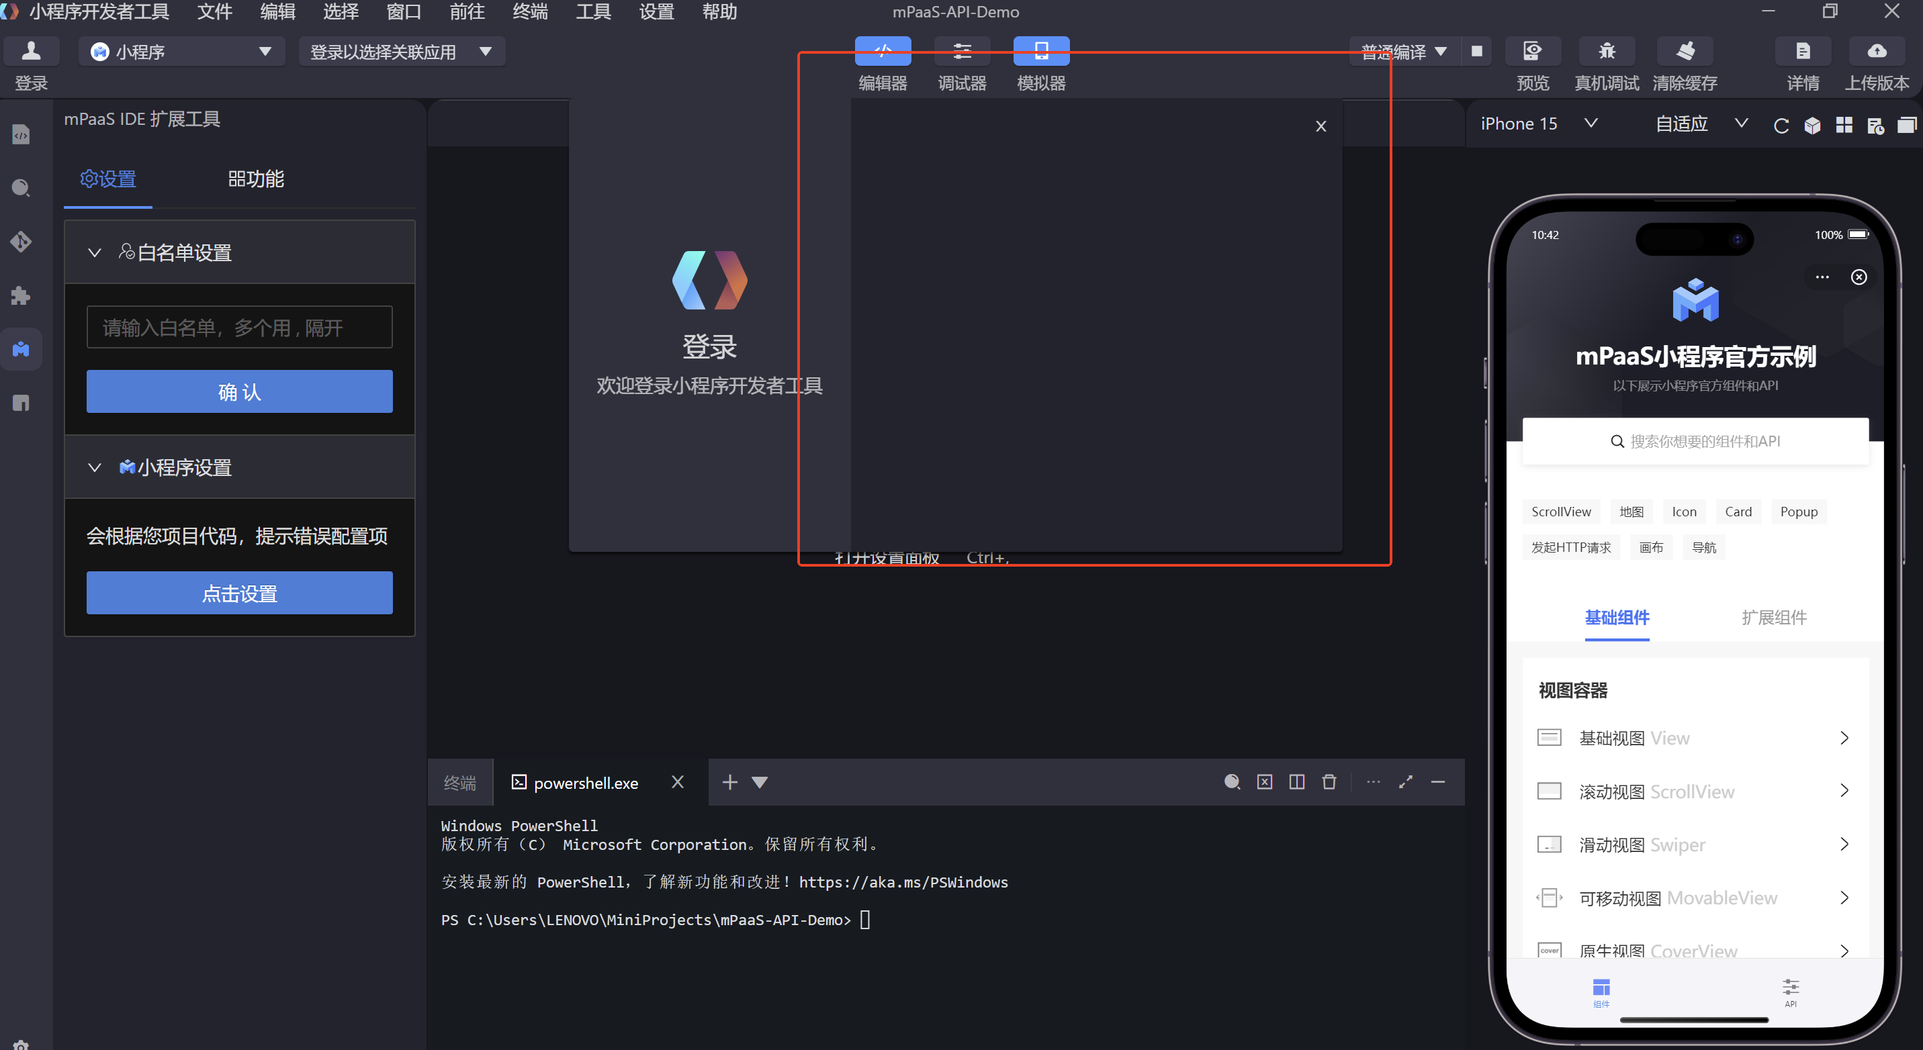Toggle the editor panel button

(x=883, y=51)
